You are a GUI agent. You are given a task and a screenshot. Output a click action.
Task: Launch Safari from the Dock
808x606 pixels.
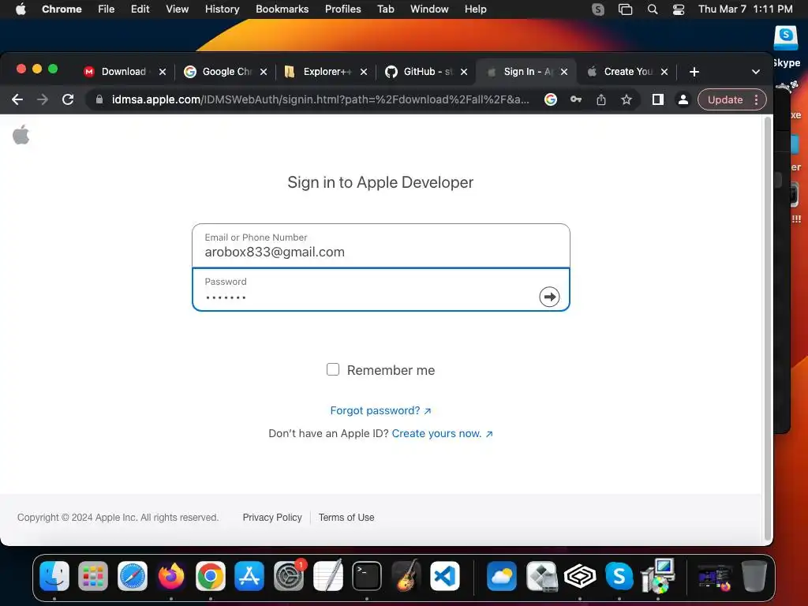coord(133,575)
